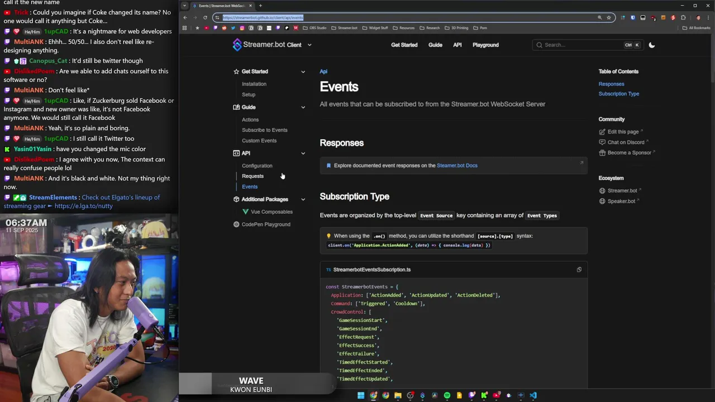Open the Get Started top nav item

[x=404, y=45]
